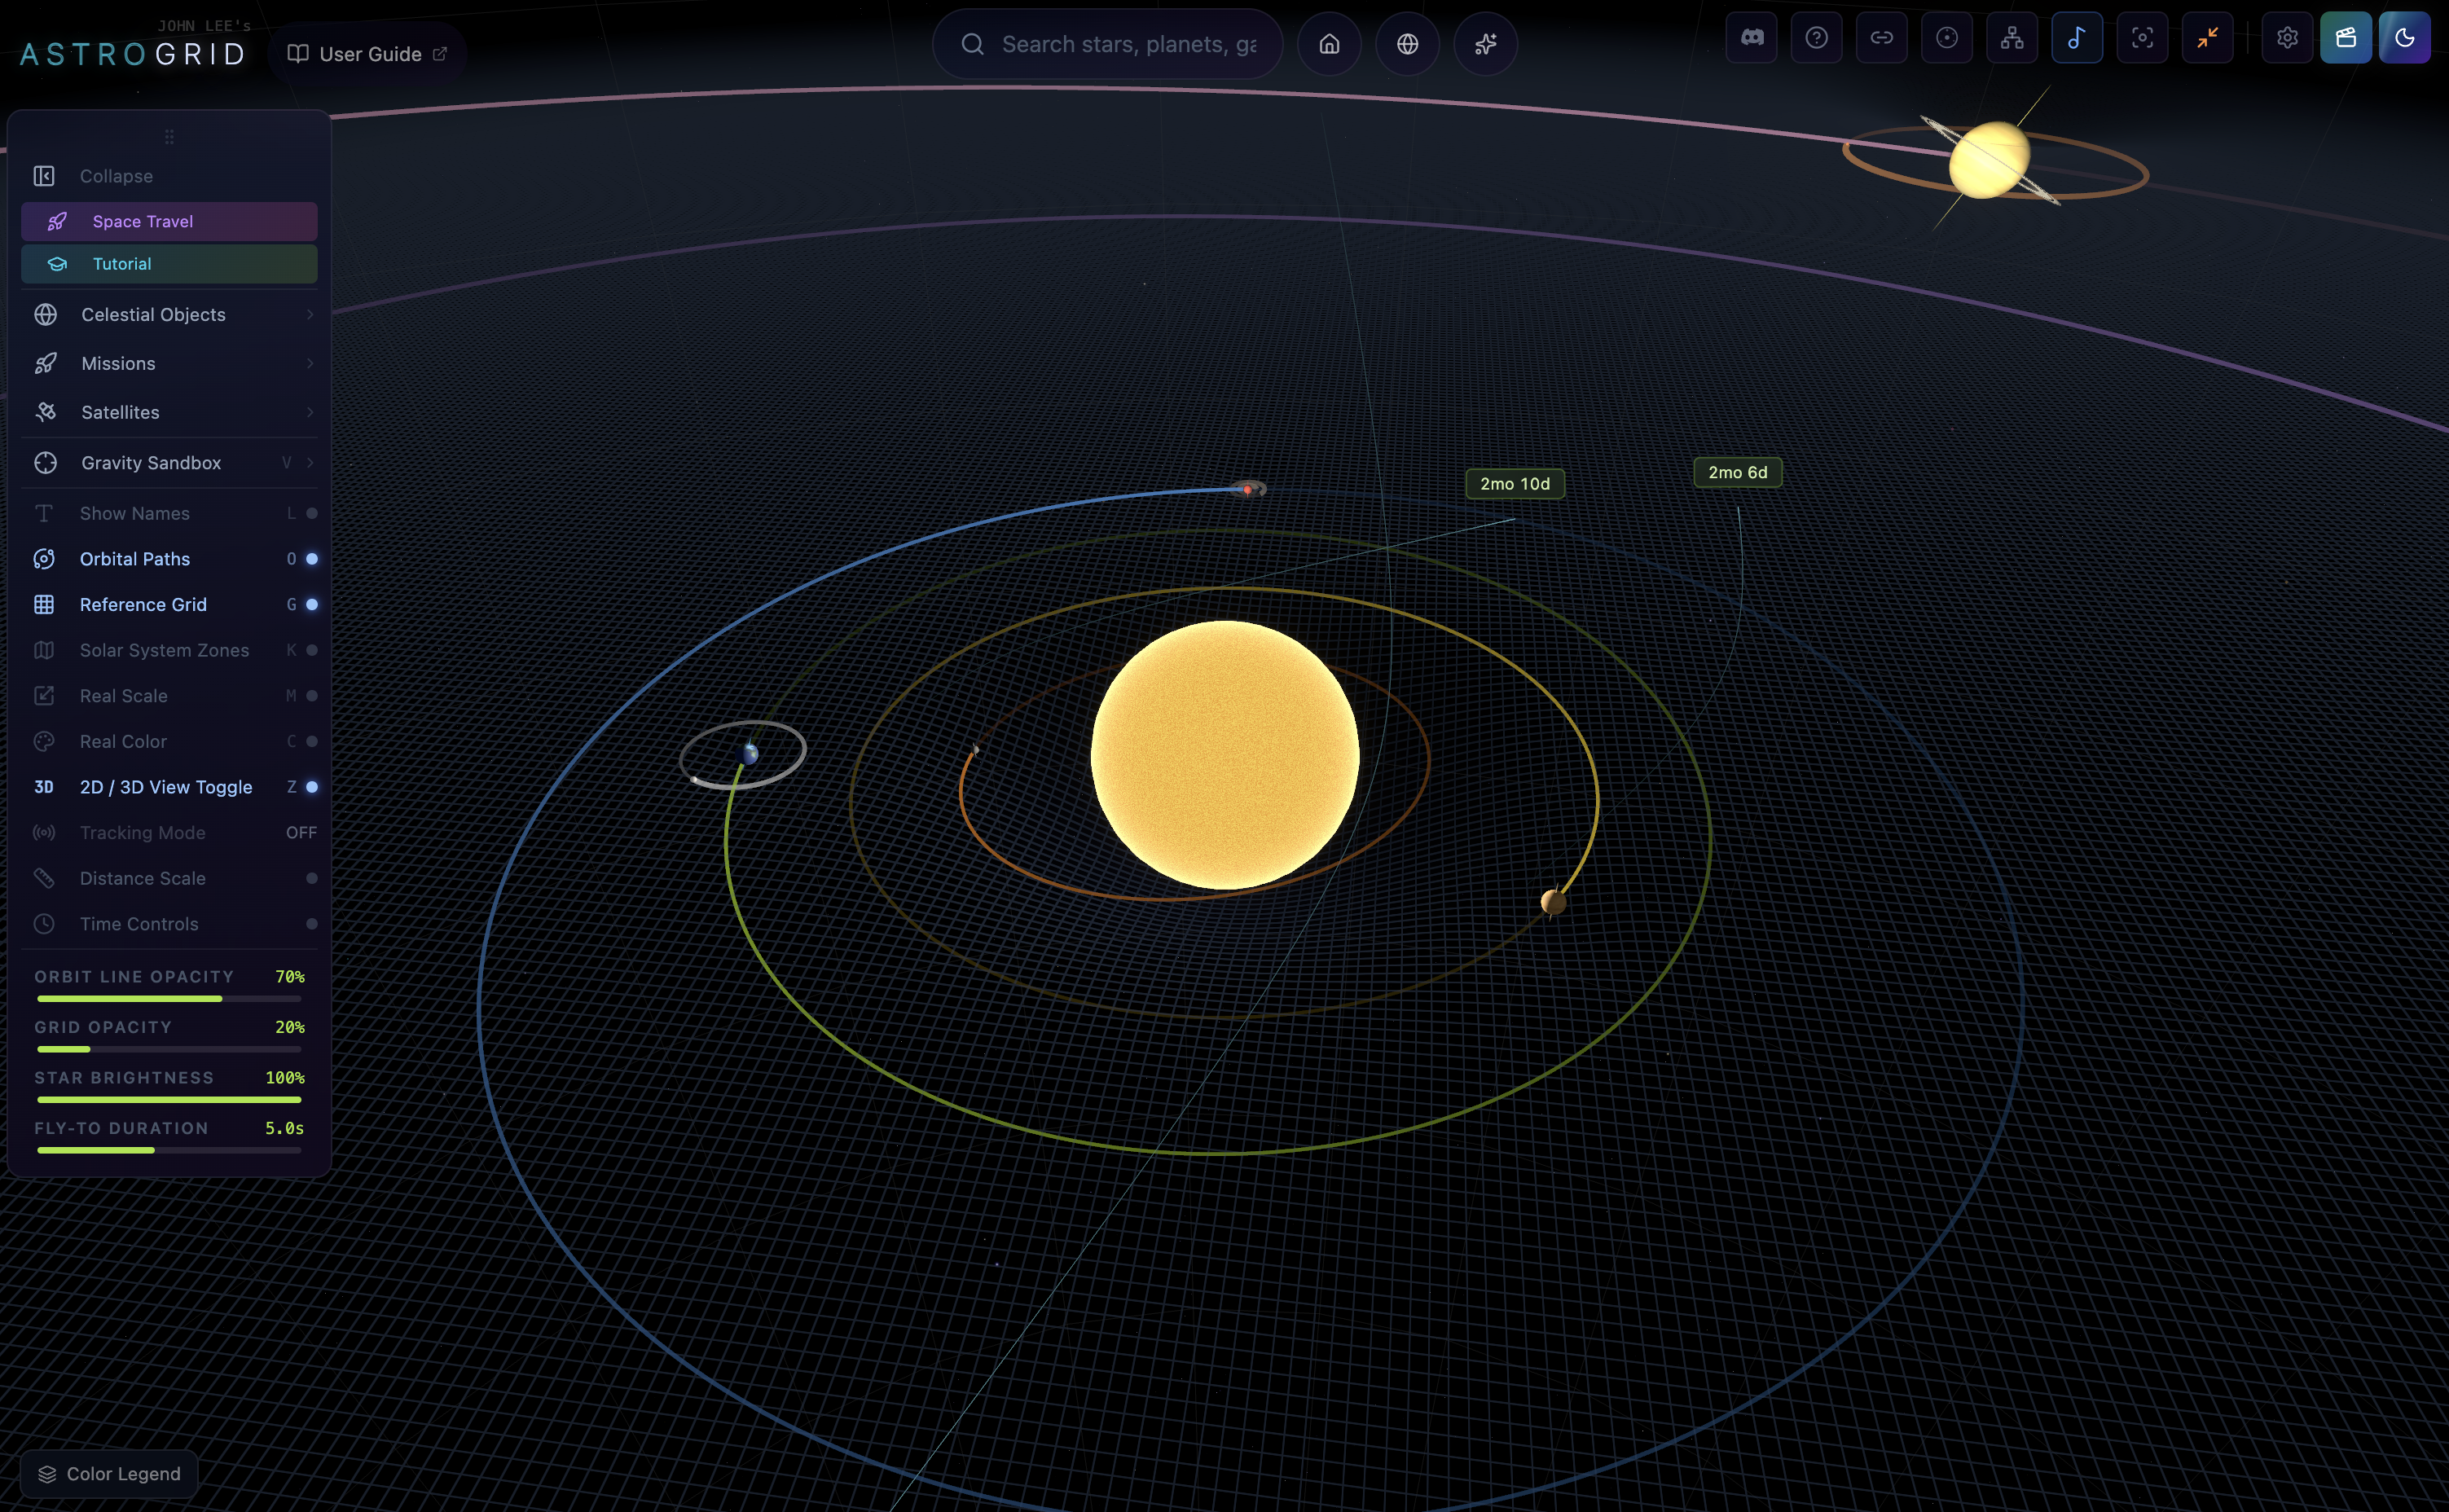
Task: Select the screenshot focus frame icon
Action: (x=2142, y=37)
